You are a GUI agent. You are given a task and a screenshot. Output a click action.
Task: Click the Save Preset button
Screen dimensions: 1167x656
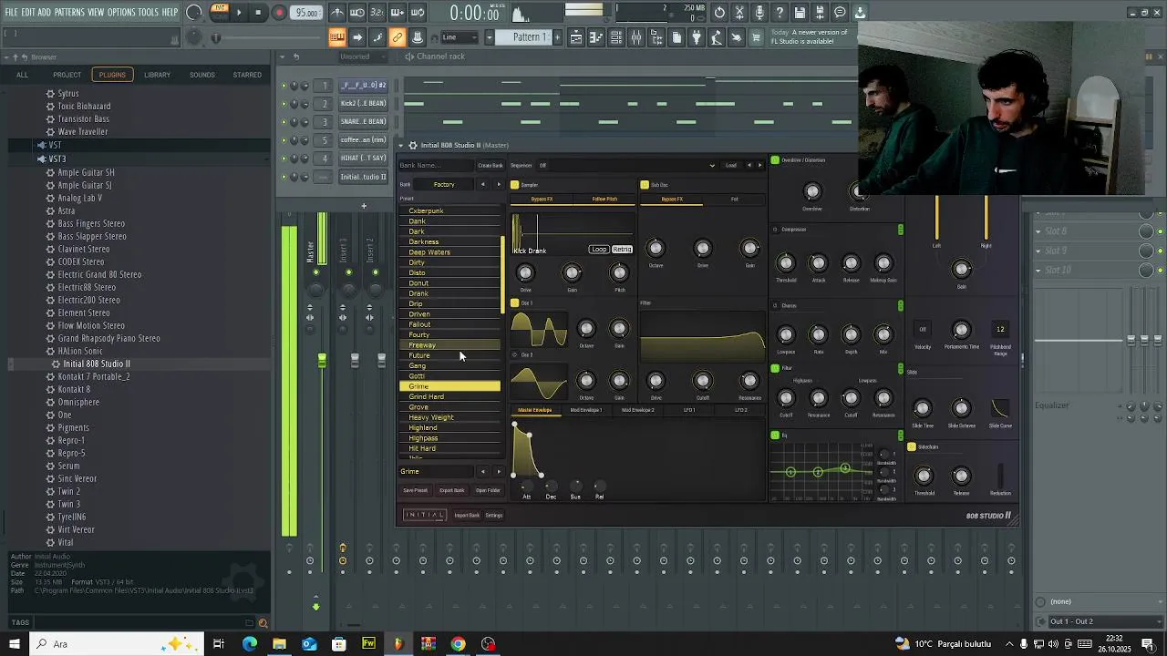(415, 491)
